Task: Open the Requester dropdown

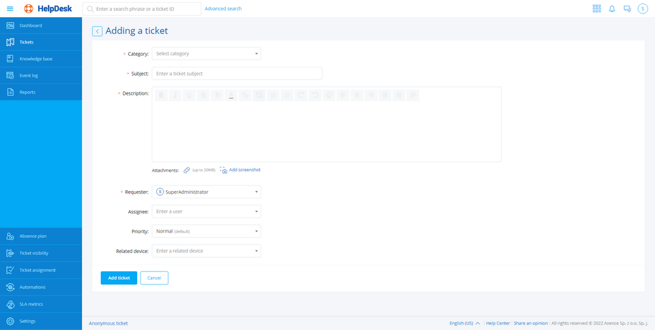Action: [206, 192]
